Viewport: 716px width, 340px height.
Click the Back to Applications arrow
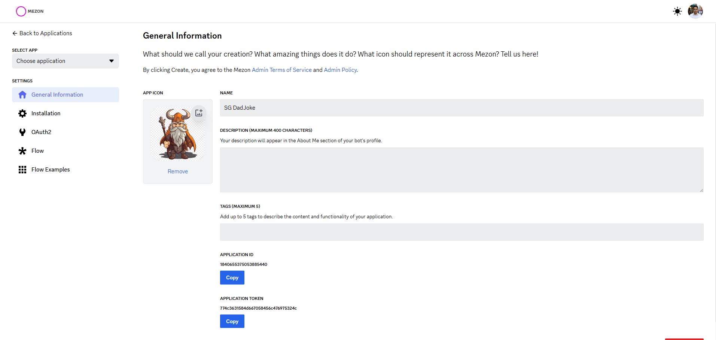click(x=15, y=33)
